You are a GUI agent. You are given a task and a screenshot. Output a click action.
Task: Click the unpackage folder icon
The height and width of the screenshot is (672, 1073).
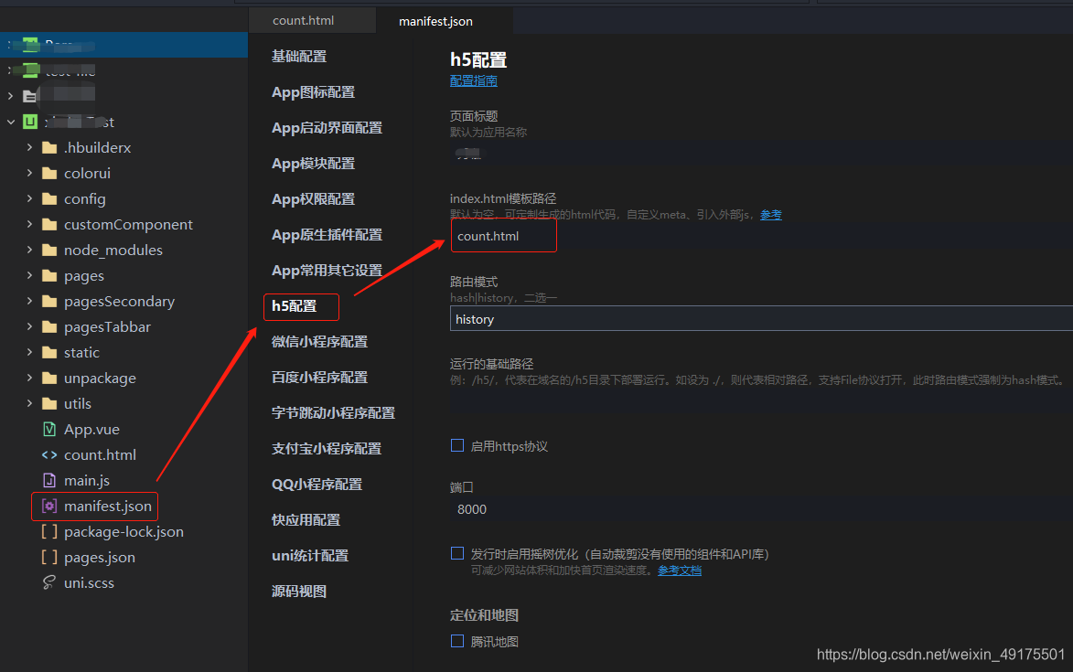tap(49, 378)
